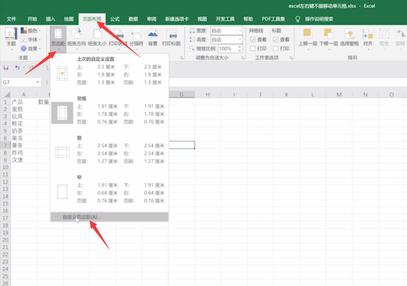Open the Print Area (打印区域) menu
This screenshot has width=407, height=286.
118,38
